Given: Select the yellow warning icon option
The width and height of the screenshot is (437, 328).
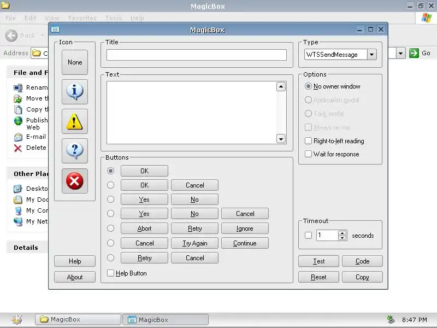Looking at the screenshot, I should tap(75, 121).
